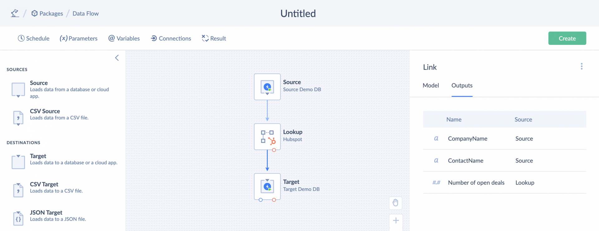
Task: Select the Source Demo DB node icon
Action: click(267, 87)
